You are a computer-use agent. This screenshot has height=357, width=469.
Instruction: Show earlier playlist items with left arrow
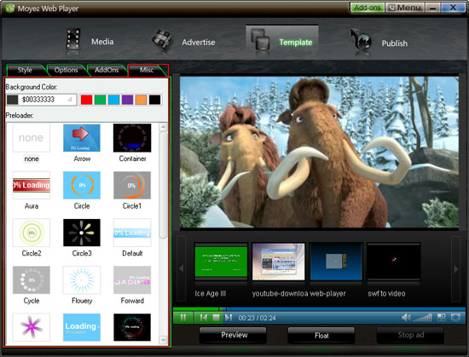(x=182, y=268)
